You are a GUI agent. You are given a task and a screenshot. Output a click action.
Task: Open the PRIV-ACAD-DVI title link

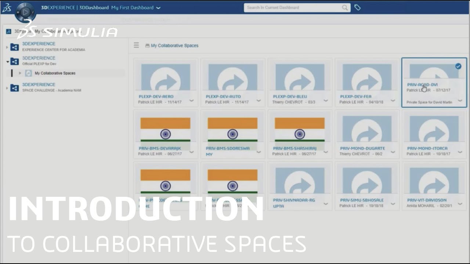pyautogui.click(x=422, y=85)
